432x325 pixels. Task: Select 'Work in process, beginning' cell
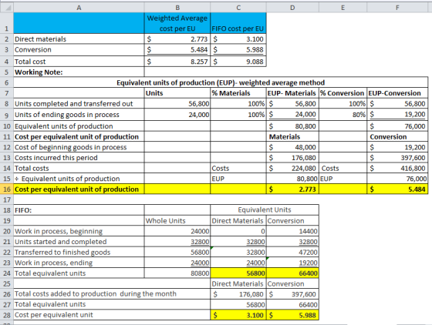pos(79,231)
